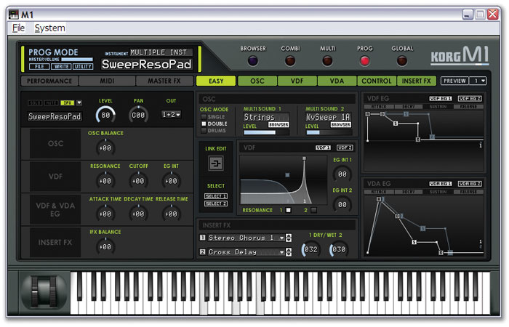Switch to the VDF tab
This screenshot has height=327, width=509.
tap(297, 81)
